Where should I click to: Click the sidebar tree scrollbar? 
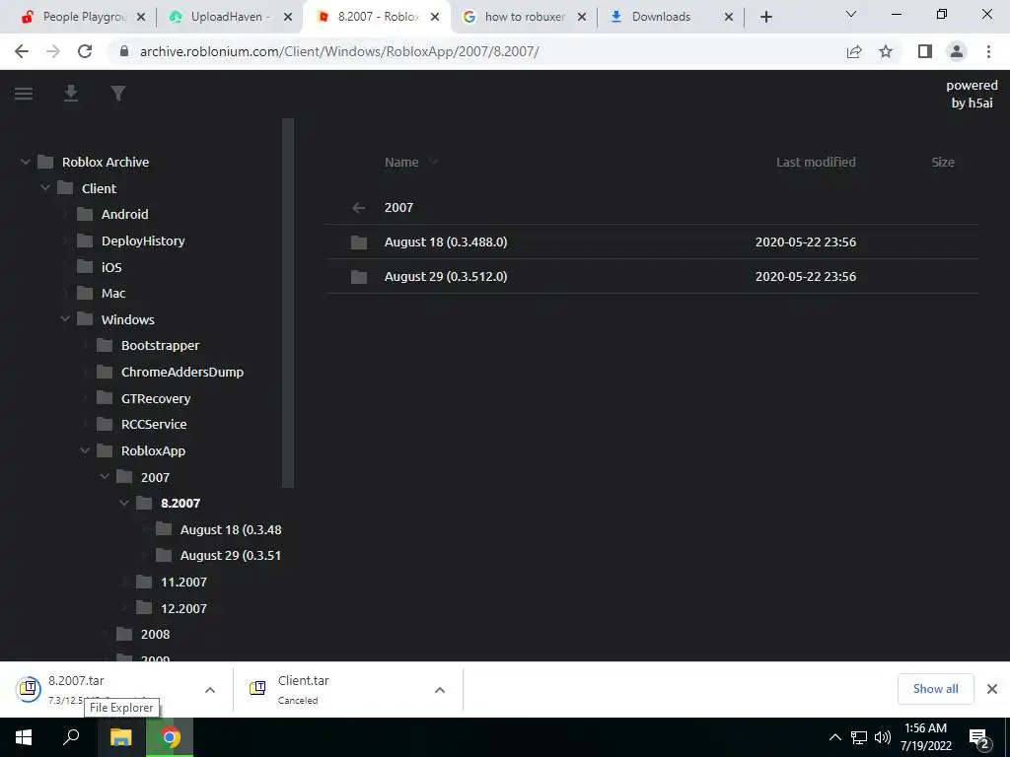pyautogui.click(x=288, y=303)
